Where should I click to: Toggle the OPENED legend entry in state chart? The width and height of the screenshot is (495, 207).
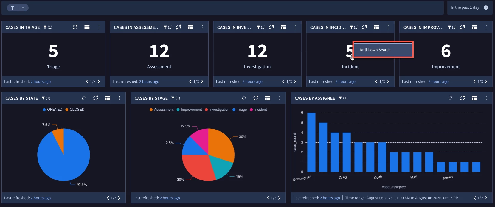point(52,110)
